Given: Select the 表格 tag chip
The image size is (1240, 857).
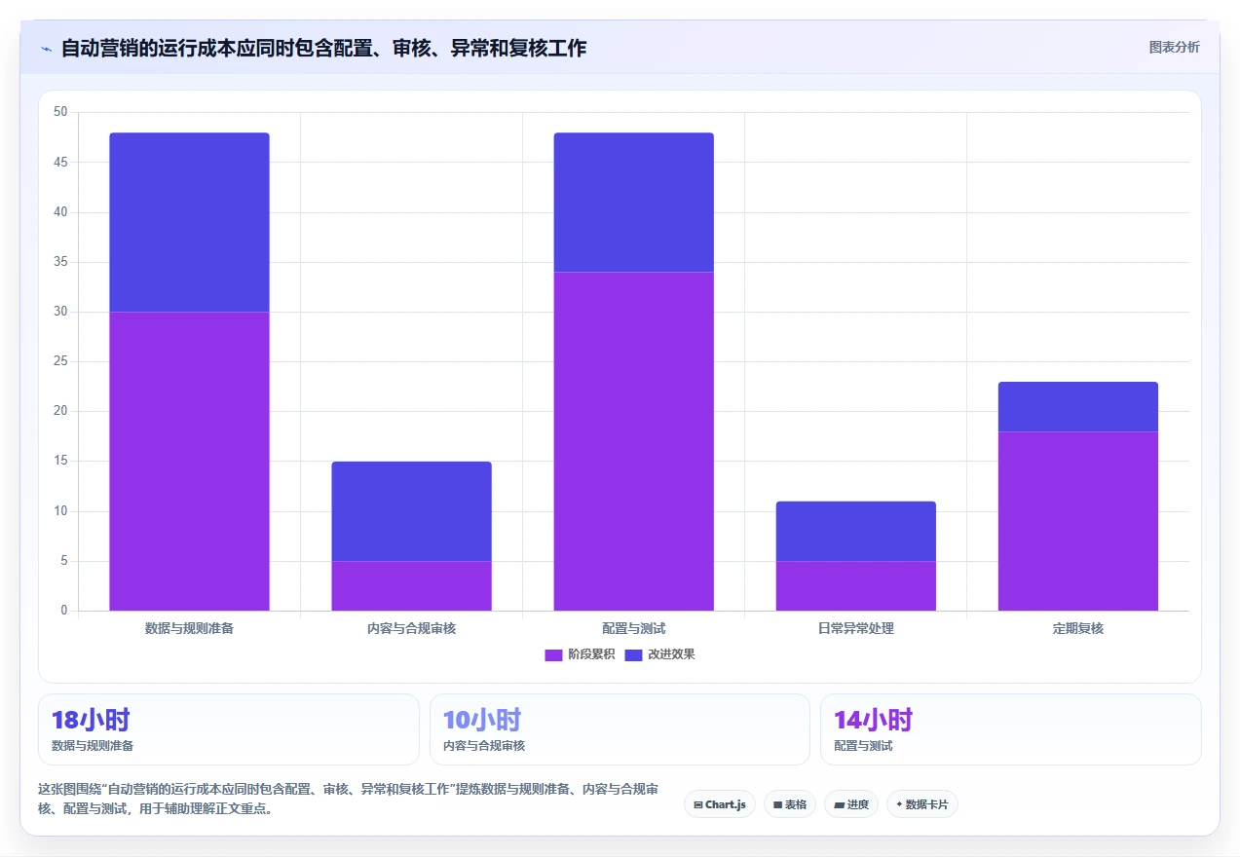Looking at the screenshot, I should click(x=790, y=804).
